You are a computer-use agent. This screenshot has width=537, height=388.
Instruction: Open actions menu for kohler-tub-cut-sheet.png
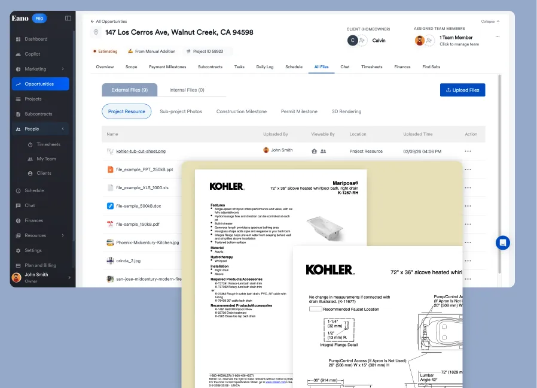click(x=468, y=151)
